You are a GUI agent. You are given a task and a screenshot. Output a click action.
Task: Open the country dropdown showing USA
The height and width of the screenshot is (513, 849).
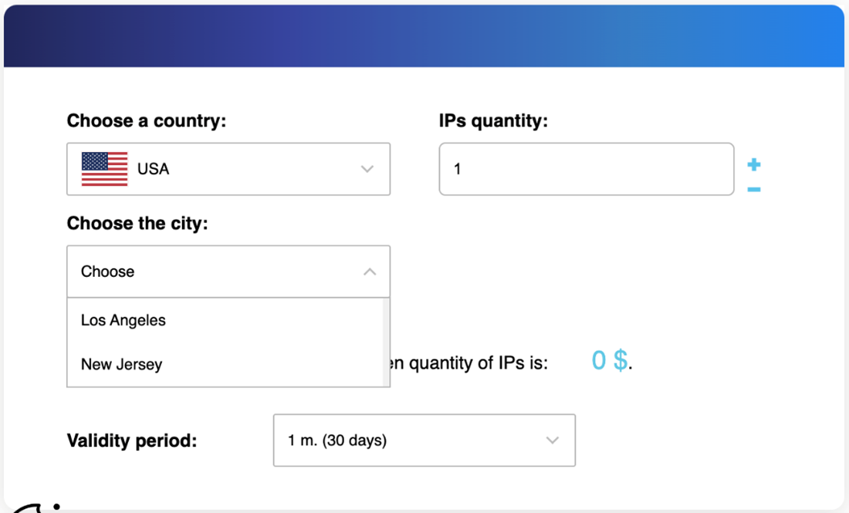(228, 169)
